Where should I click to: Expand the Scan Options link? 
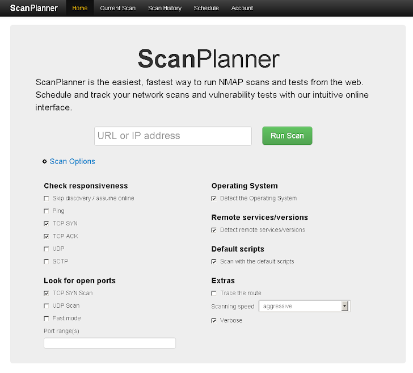pyautogui.click(x=73, y=161)
